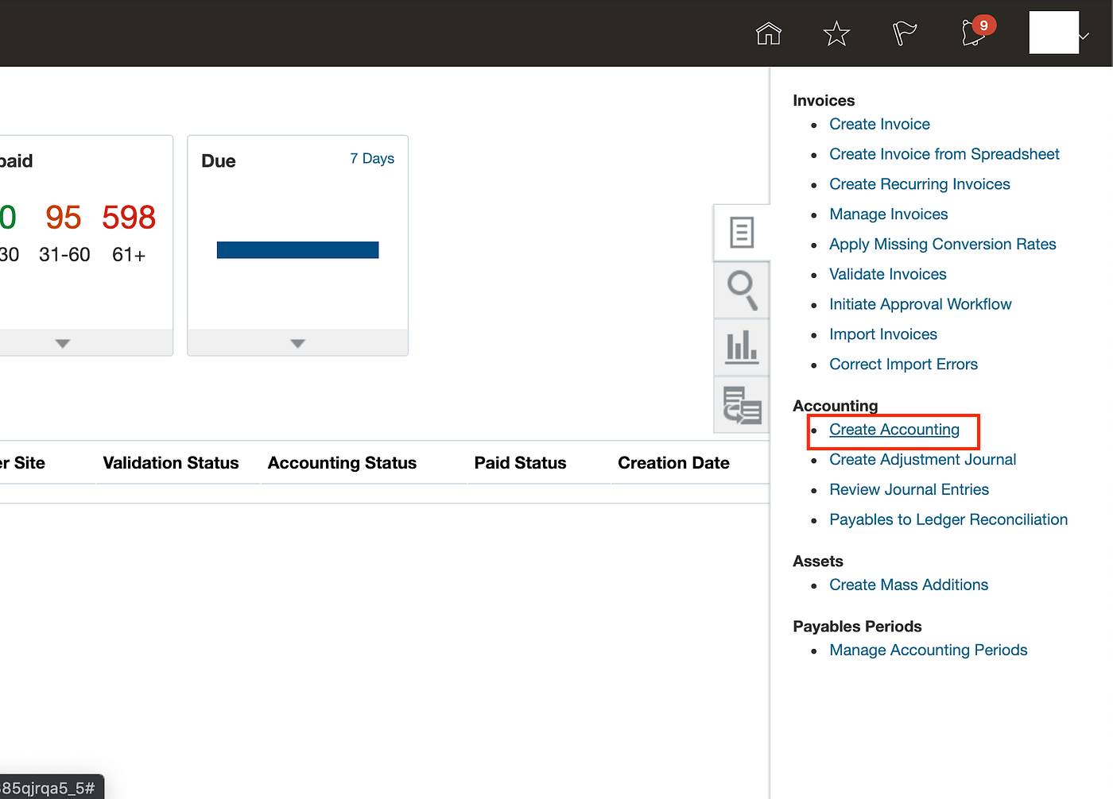Open Payables to Ledger Reconciliation
The image size is (1113, 799).
click(948, 519)
